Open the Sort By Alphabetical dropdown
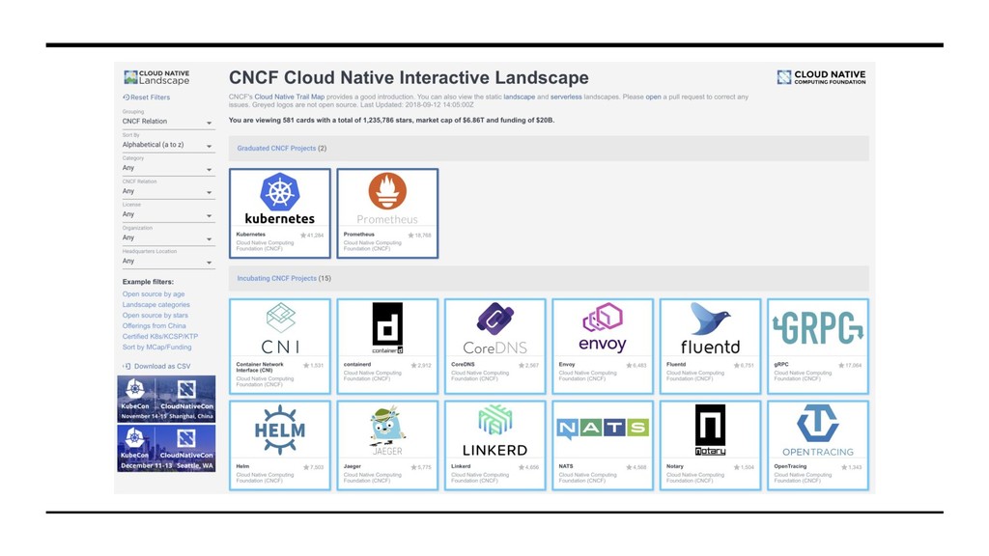Image resolution: width=989 pixels, height=556 pixels. click(168, 145)
